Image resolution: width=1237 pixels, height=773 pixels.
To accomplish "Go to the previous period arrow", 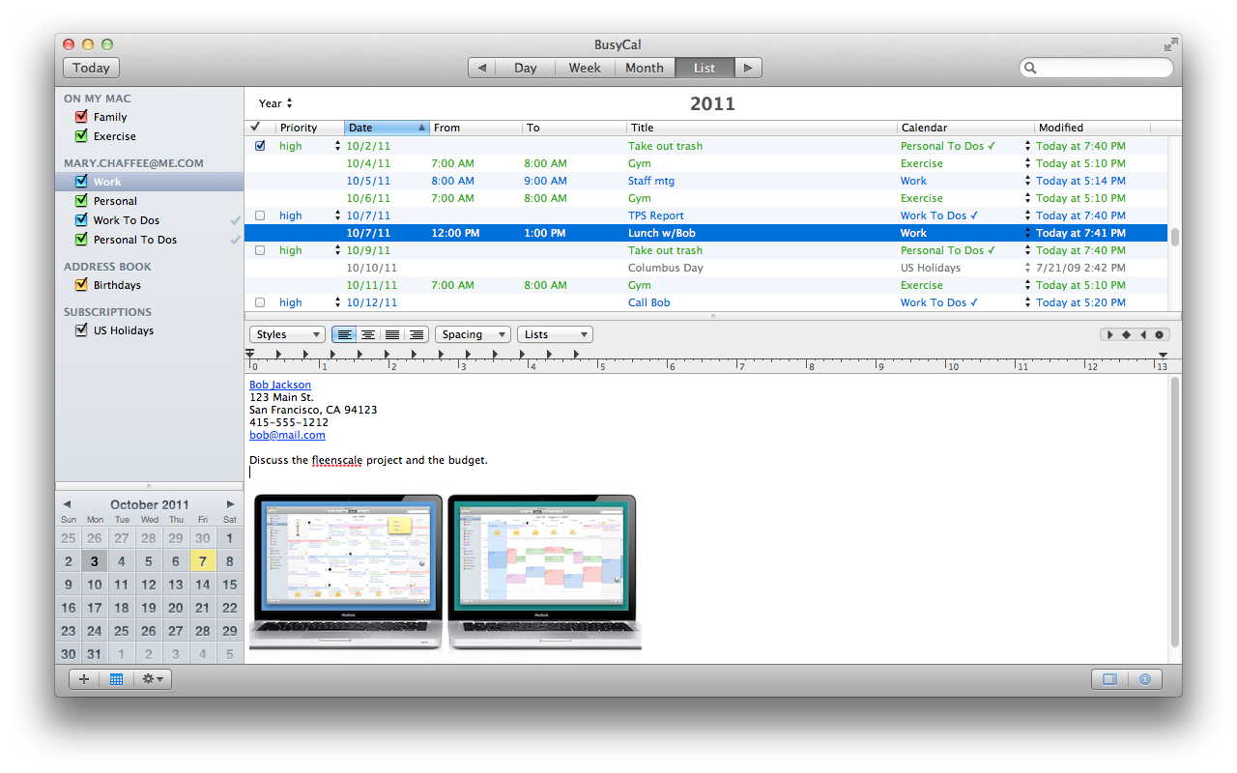I will click(482, 68).
